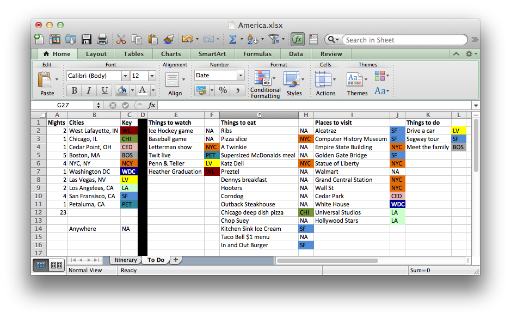Switch to Normal view button at bottom left
The height and width of the screenshot is (318, 511).
(41, 265)
